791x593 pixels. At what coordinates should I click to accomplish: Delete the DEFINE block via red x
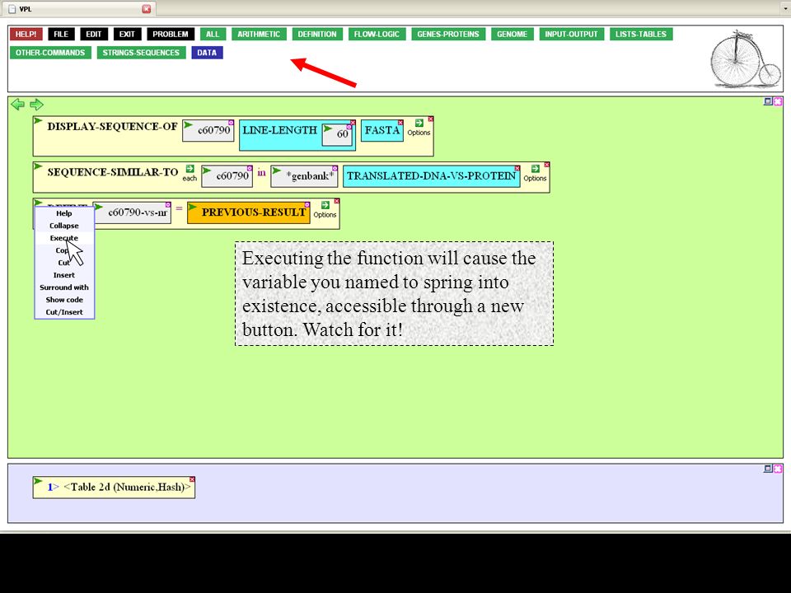click(x=337, y=201)
